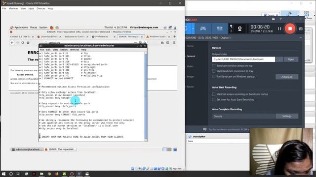Open VirtualBox File menu
This screenshot has width=316, height=177.
click(4, 9)
